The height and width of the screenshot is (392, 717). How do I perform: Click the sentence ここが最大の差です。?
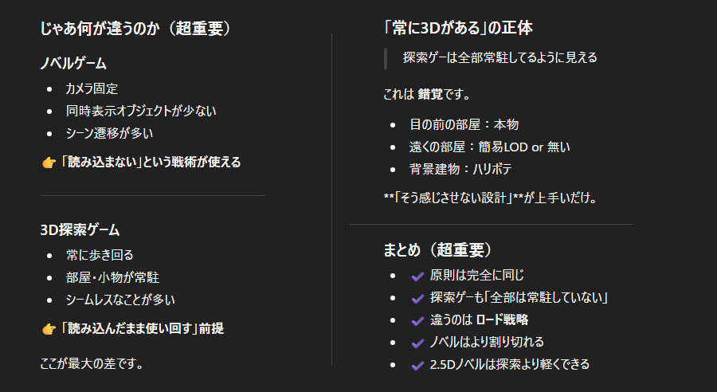click(92, 364)
